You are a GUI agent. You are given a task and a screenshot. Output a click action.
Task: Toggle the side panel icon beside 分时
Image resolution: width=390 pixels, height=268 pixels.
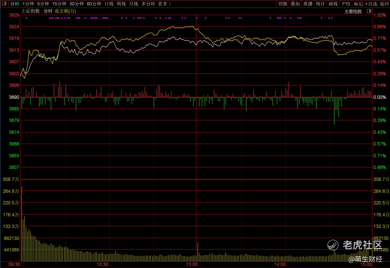[4, 3]
